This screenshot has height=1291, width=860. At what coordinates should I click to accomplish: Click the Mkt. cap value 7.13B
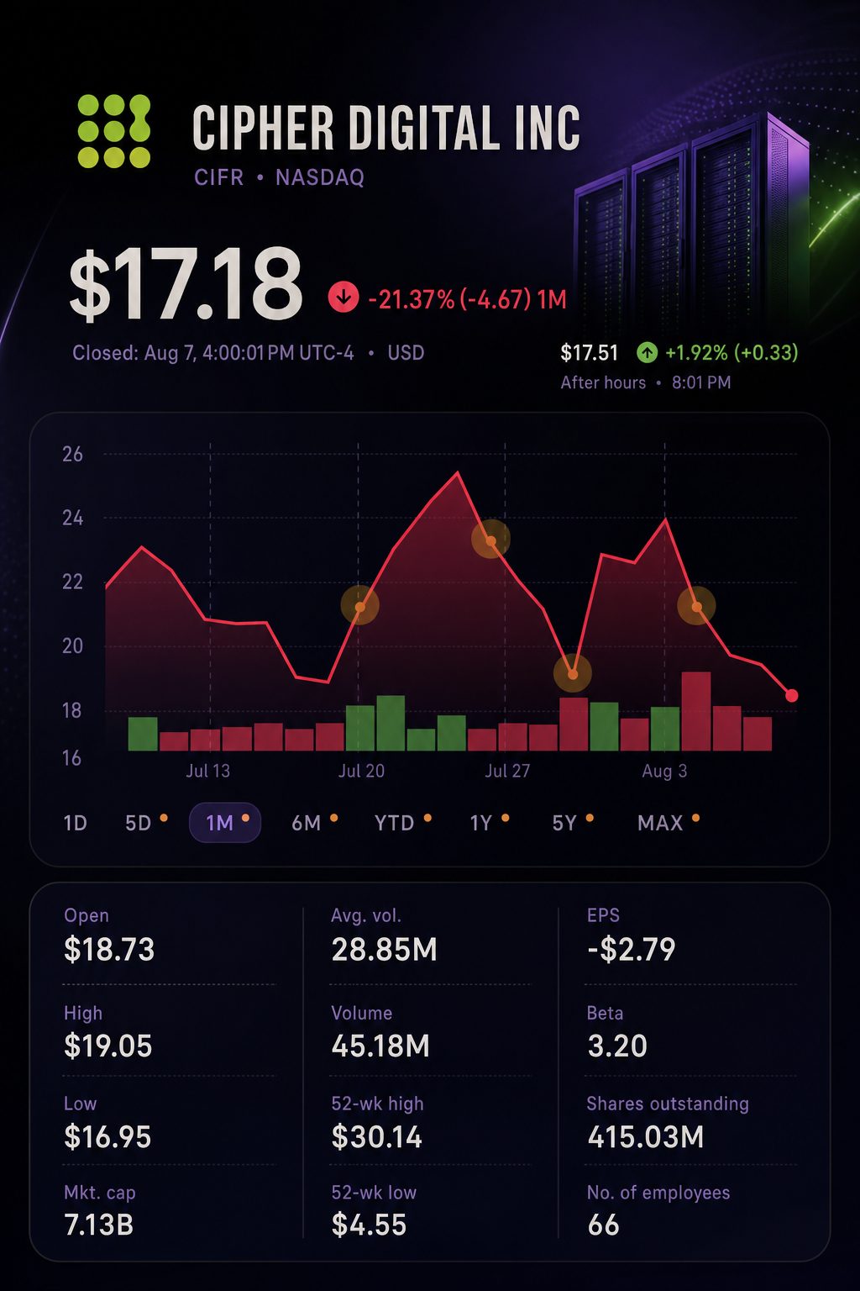[x=99, y=1225]
